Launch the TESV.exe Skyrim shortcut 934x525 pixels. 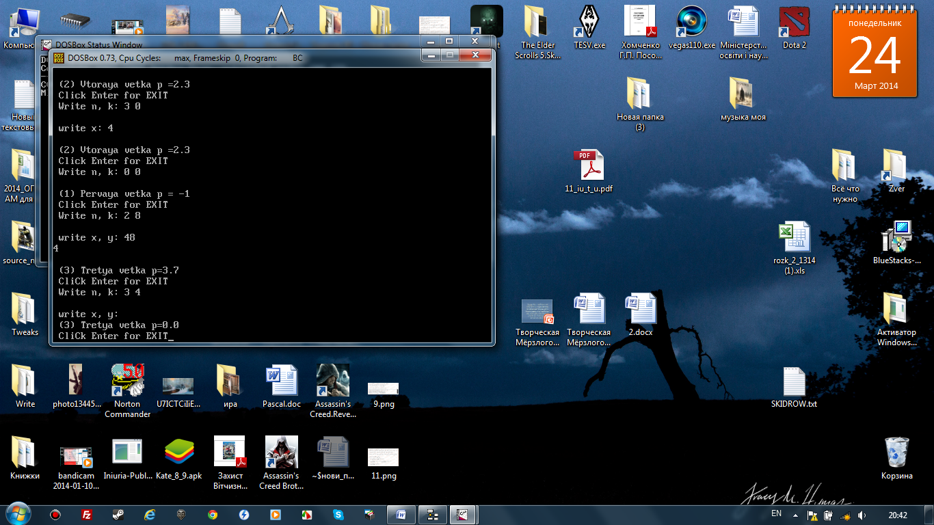pos(589,24)
